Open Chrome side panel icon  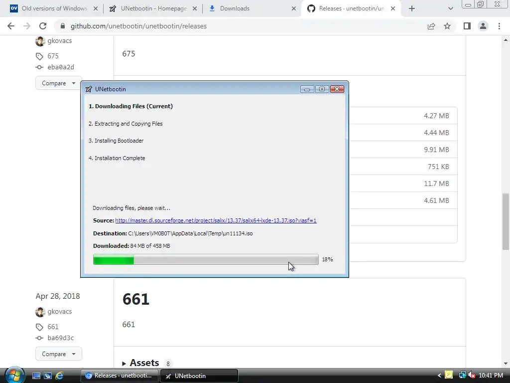click(467, 26)
